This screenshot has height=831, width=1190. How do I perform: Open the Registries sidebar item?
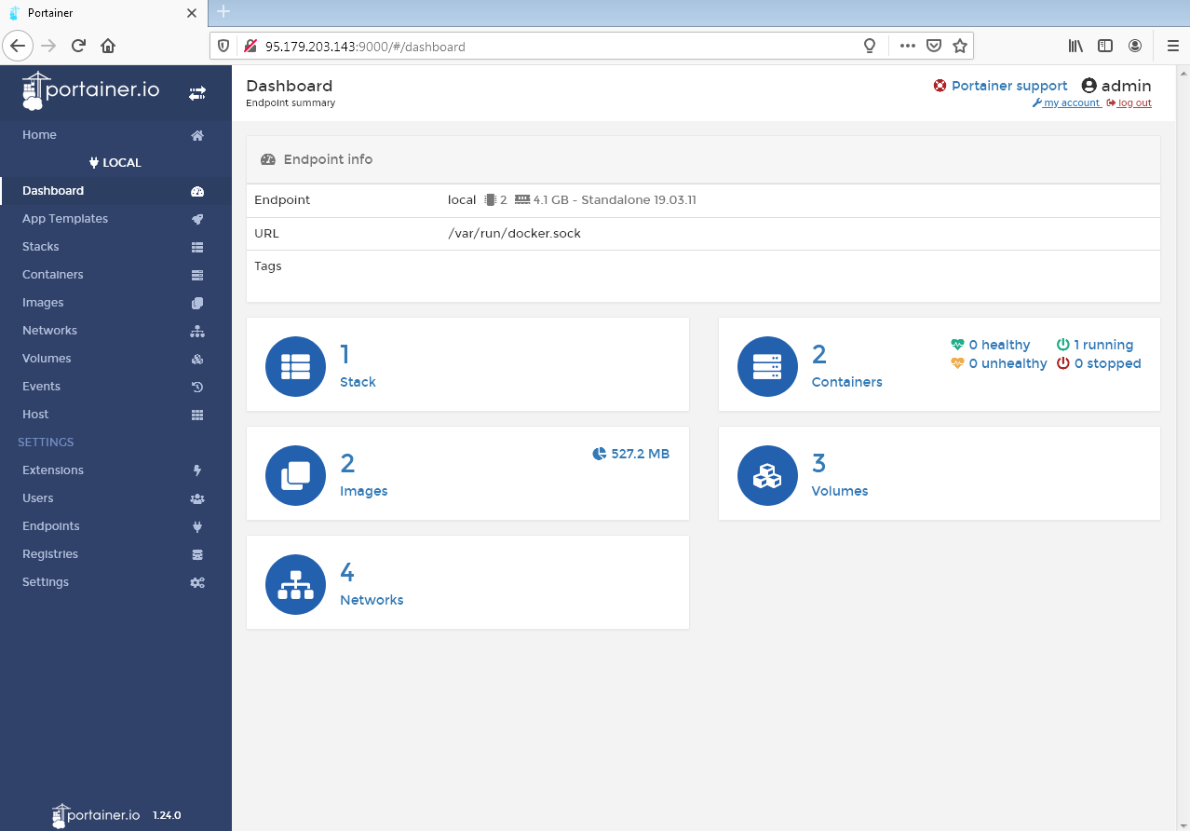pyautogui.click(x=50, y=554)
